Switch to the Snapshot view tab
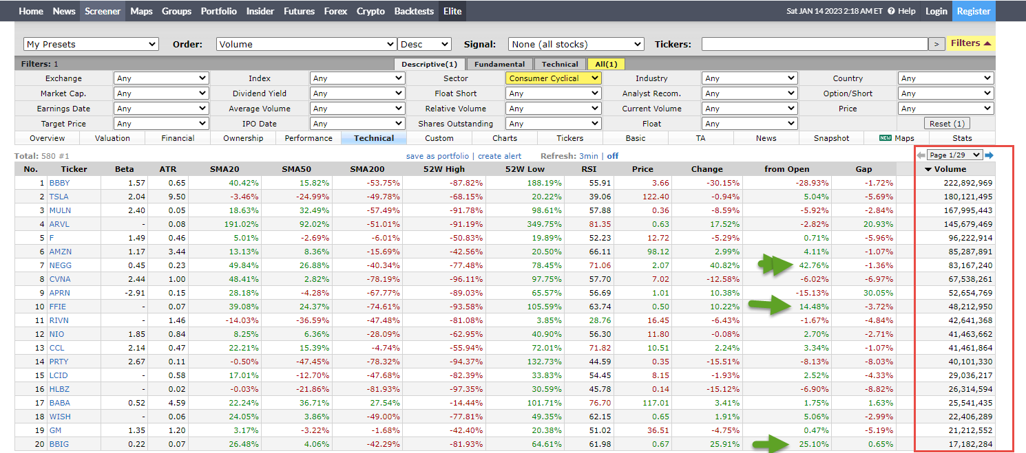1026x453 pixels. pos(831,138)
